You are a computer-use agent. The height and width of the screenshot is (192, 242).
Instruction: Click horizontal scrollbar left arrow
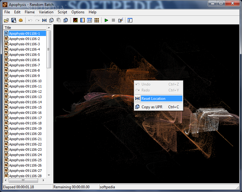tap(6, 180)
